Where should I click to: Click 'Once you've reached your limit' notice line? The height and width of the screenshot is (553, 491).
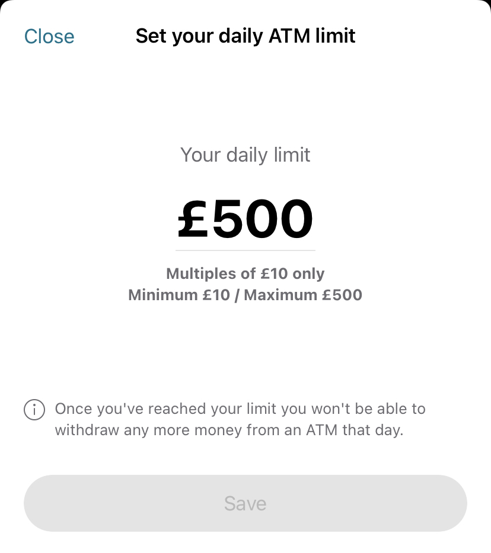(240, 409)
